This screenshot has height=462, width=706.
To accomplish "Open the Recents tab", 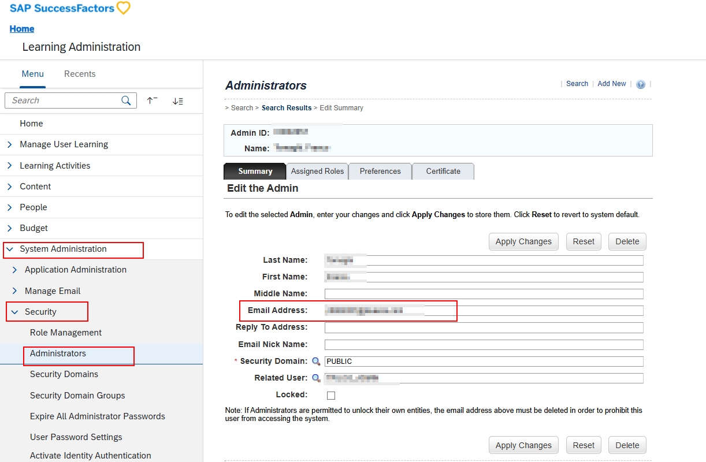I will (x=80, y=74).
